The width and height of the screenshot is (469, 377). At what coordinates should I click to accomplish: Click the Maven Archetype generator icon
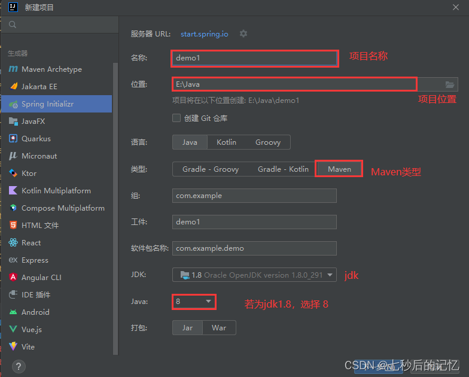click(x=13, y=69)
